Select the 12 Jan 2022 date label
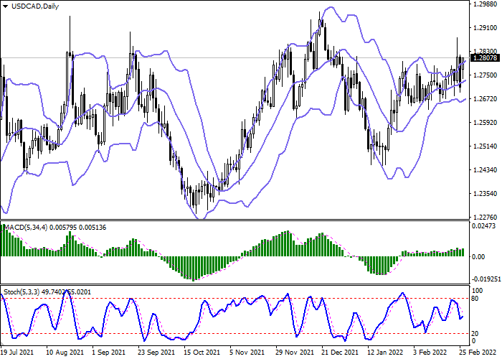This screenshot has height=359, width=502. tap(385, 352)
